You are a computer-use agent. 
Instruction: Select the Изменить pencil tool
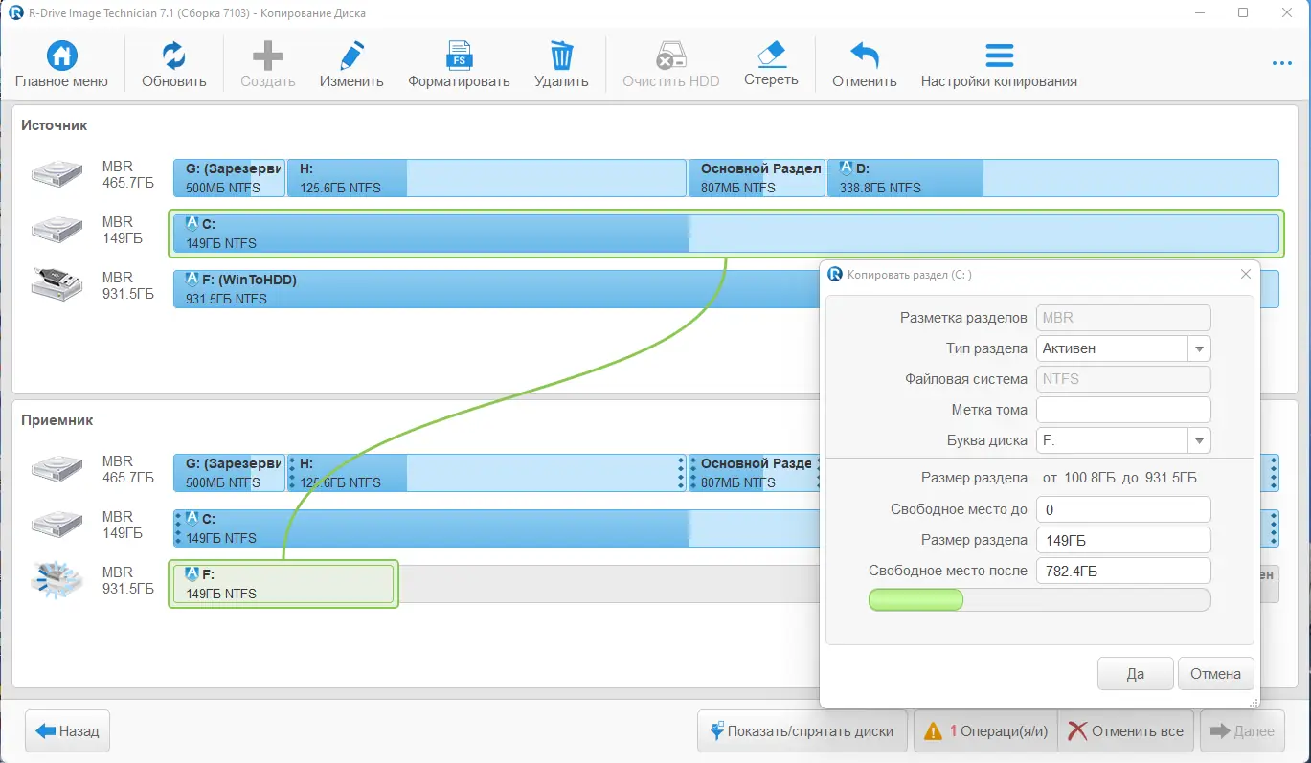click(351, 56)
